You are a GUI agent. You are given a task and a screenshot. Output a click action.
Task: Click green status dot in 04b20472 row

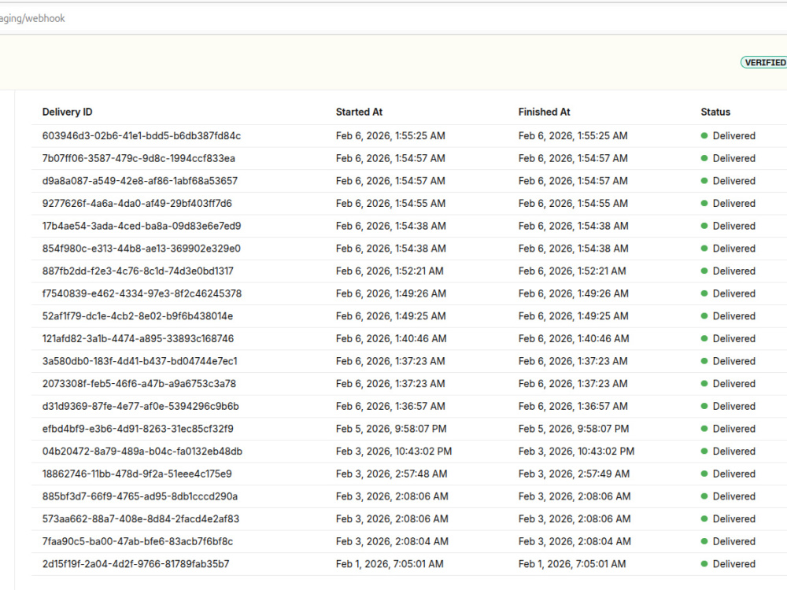click(704, 452)
